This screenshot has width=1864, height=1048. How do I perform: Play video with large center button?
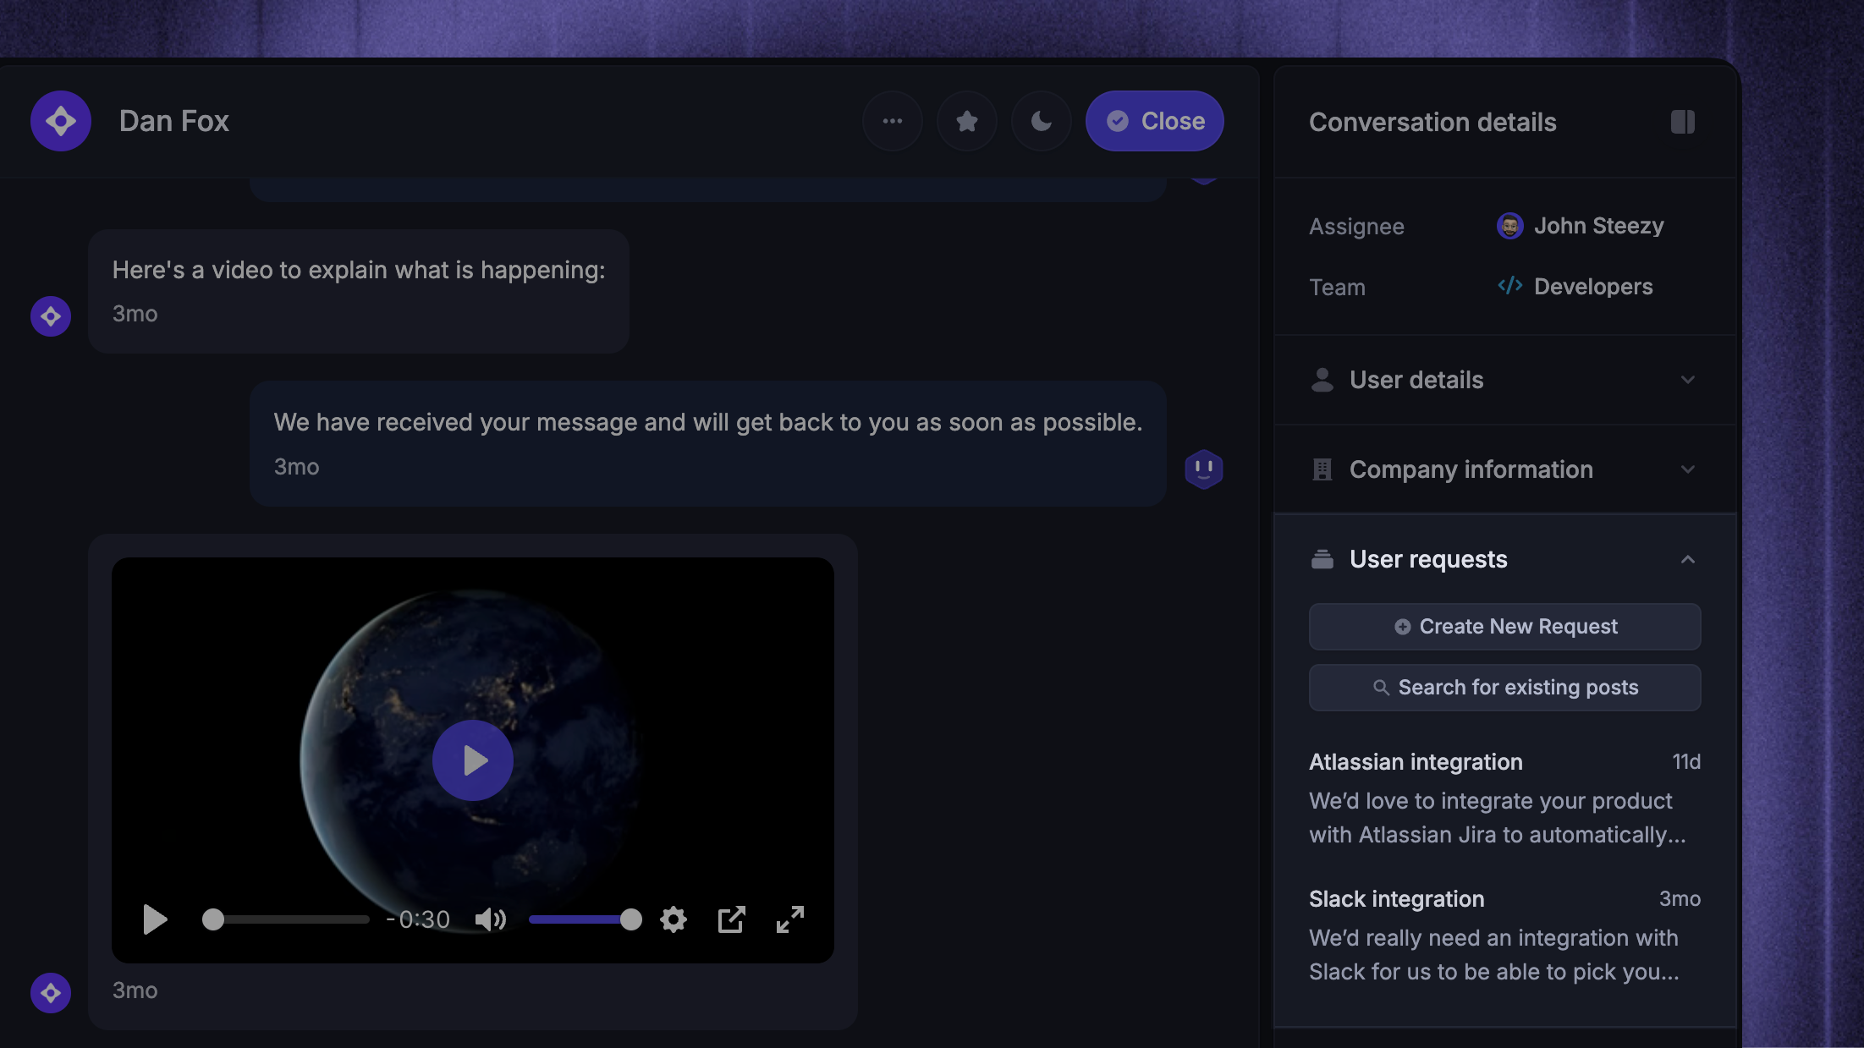pos(472,760)
